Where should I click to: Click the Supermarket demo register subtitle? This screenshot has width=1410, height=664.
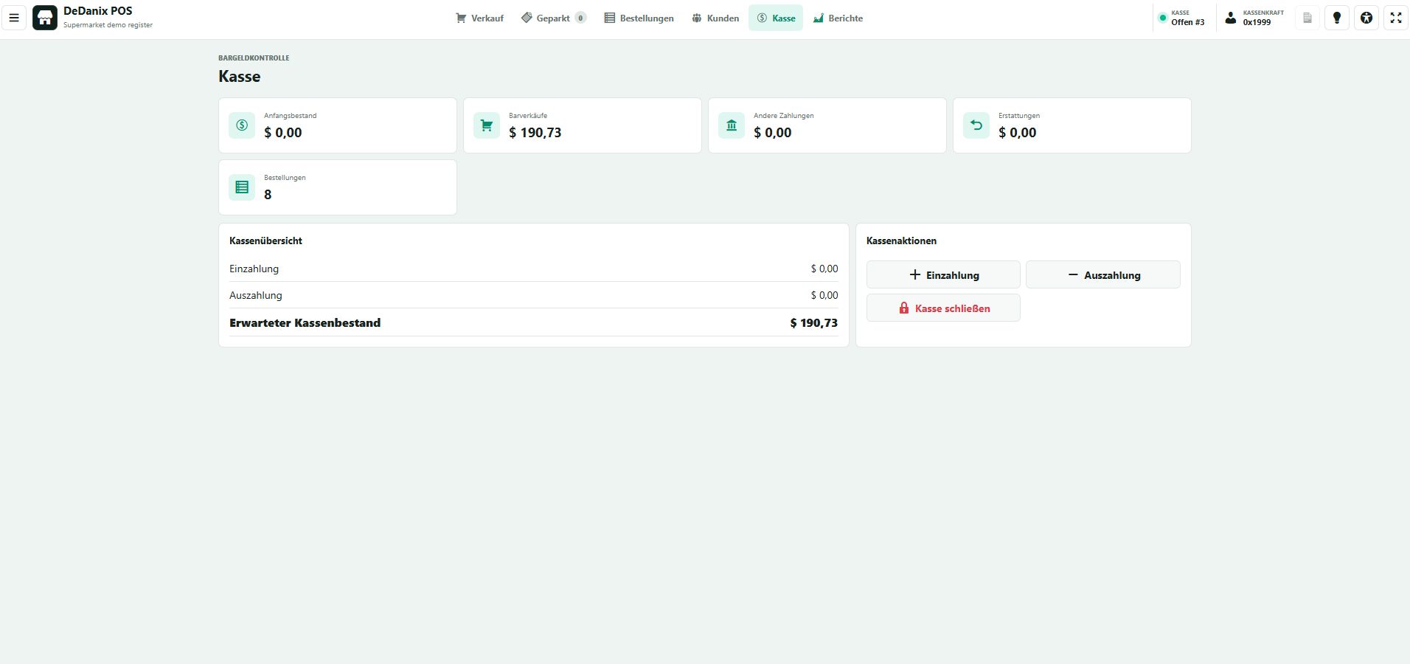pos(108,25)
